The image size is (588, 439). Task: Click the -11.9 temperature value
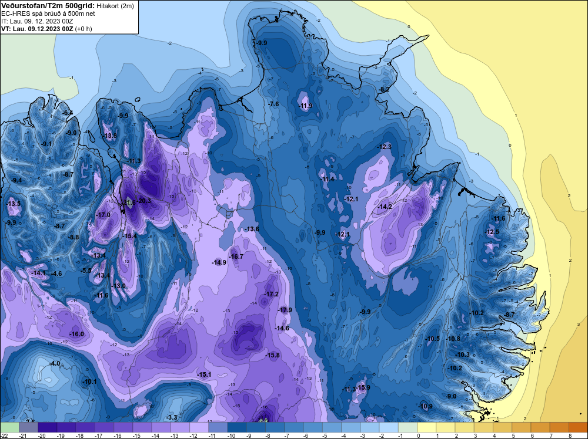[x=305, y=106]
